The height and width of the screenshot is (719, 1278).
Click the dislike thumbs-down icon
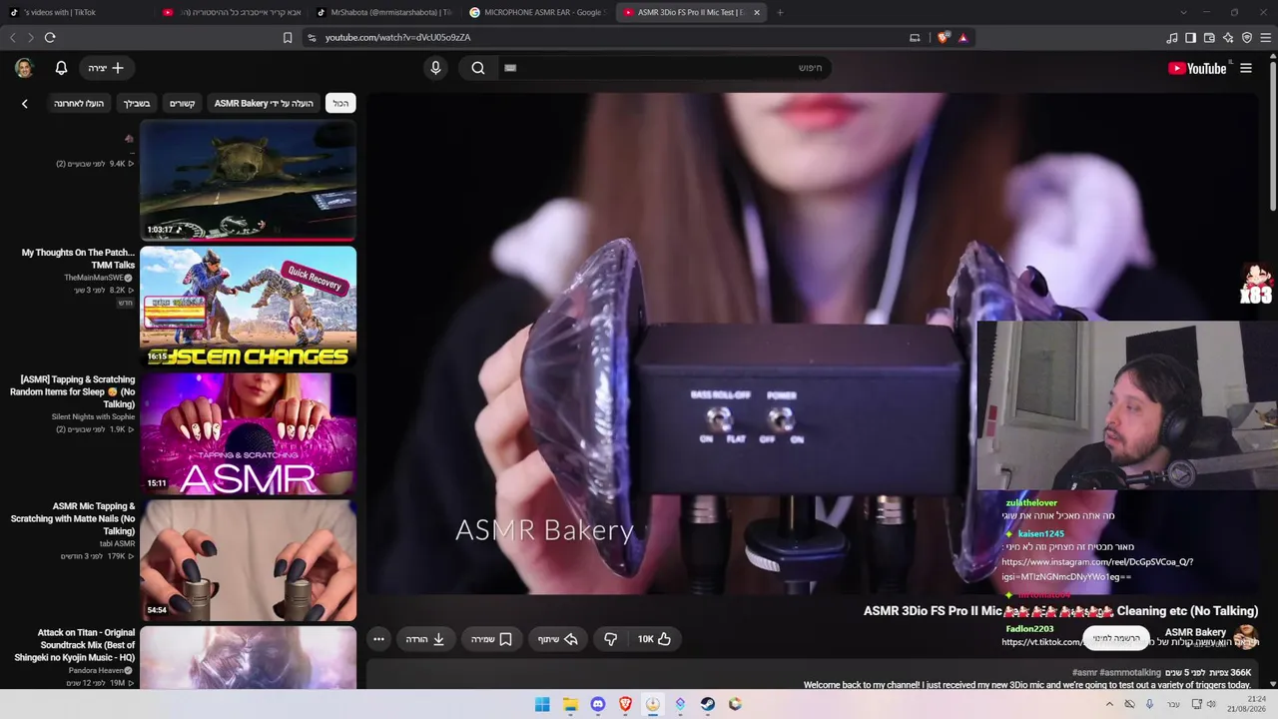click(x=610, y=639)
